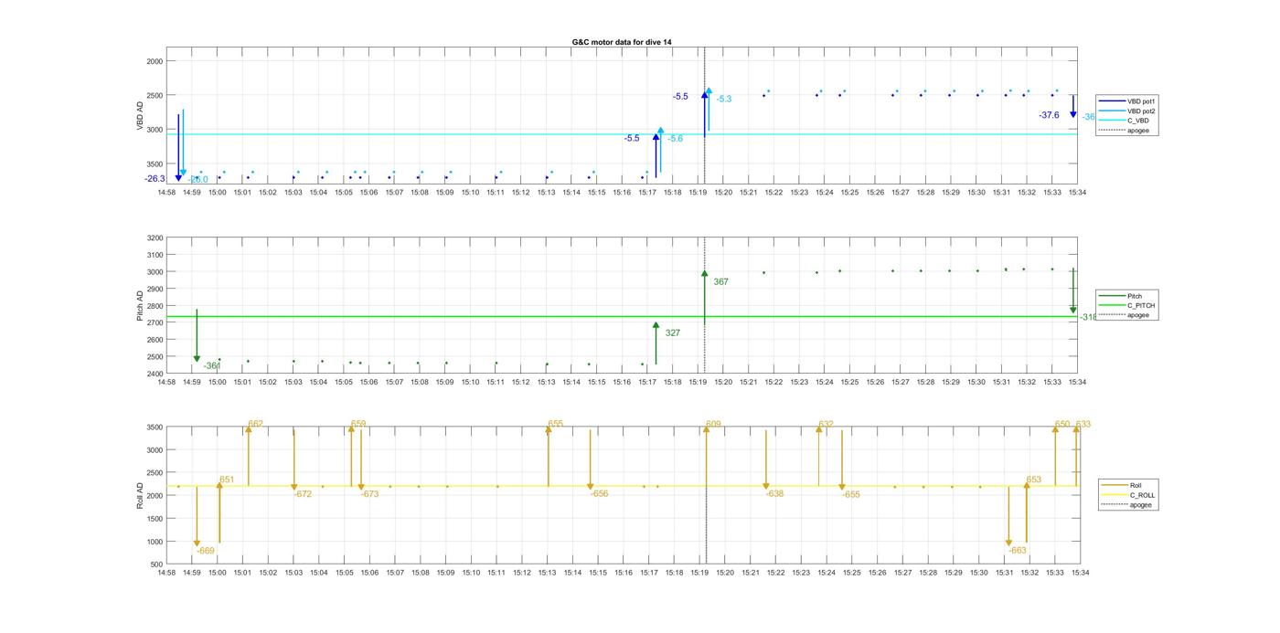Click the "3200" tick on the Pitch axis
Image resolution: width=1280 pixels, height=633 pixels.
[x=155, y=238]
